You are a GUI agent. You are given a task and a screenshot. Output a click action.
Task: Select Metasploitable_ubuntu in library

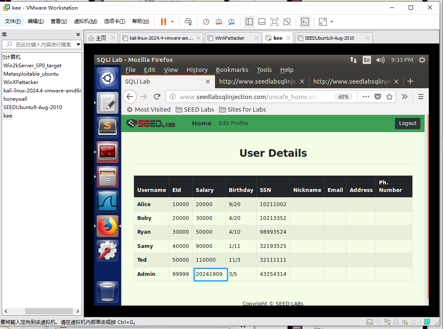tap(31, 74)
